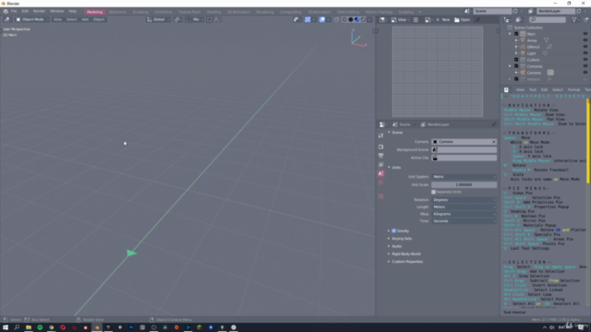Open the World properties tab icon
Viewport: 591px width, 332px height.
381,183
